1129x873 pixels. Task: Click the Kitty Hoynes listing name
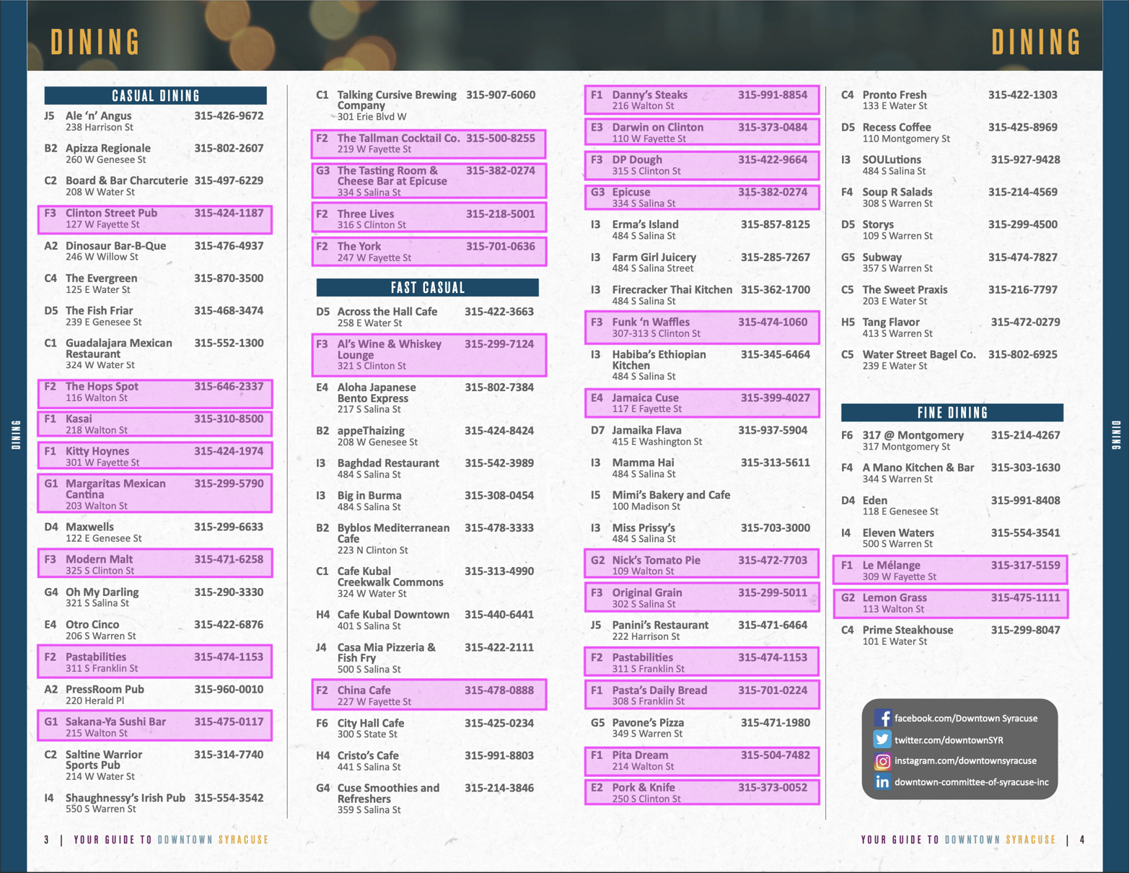click(x=97, y=451)
